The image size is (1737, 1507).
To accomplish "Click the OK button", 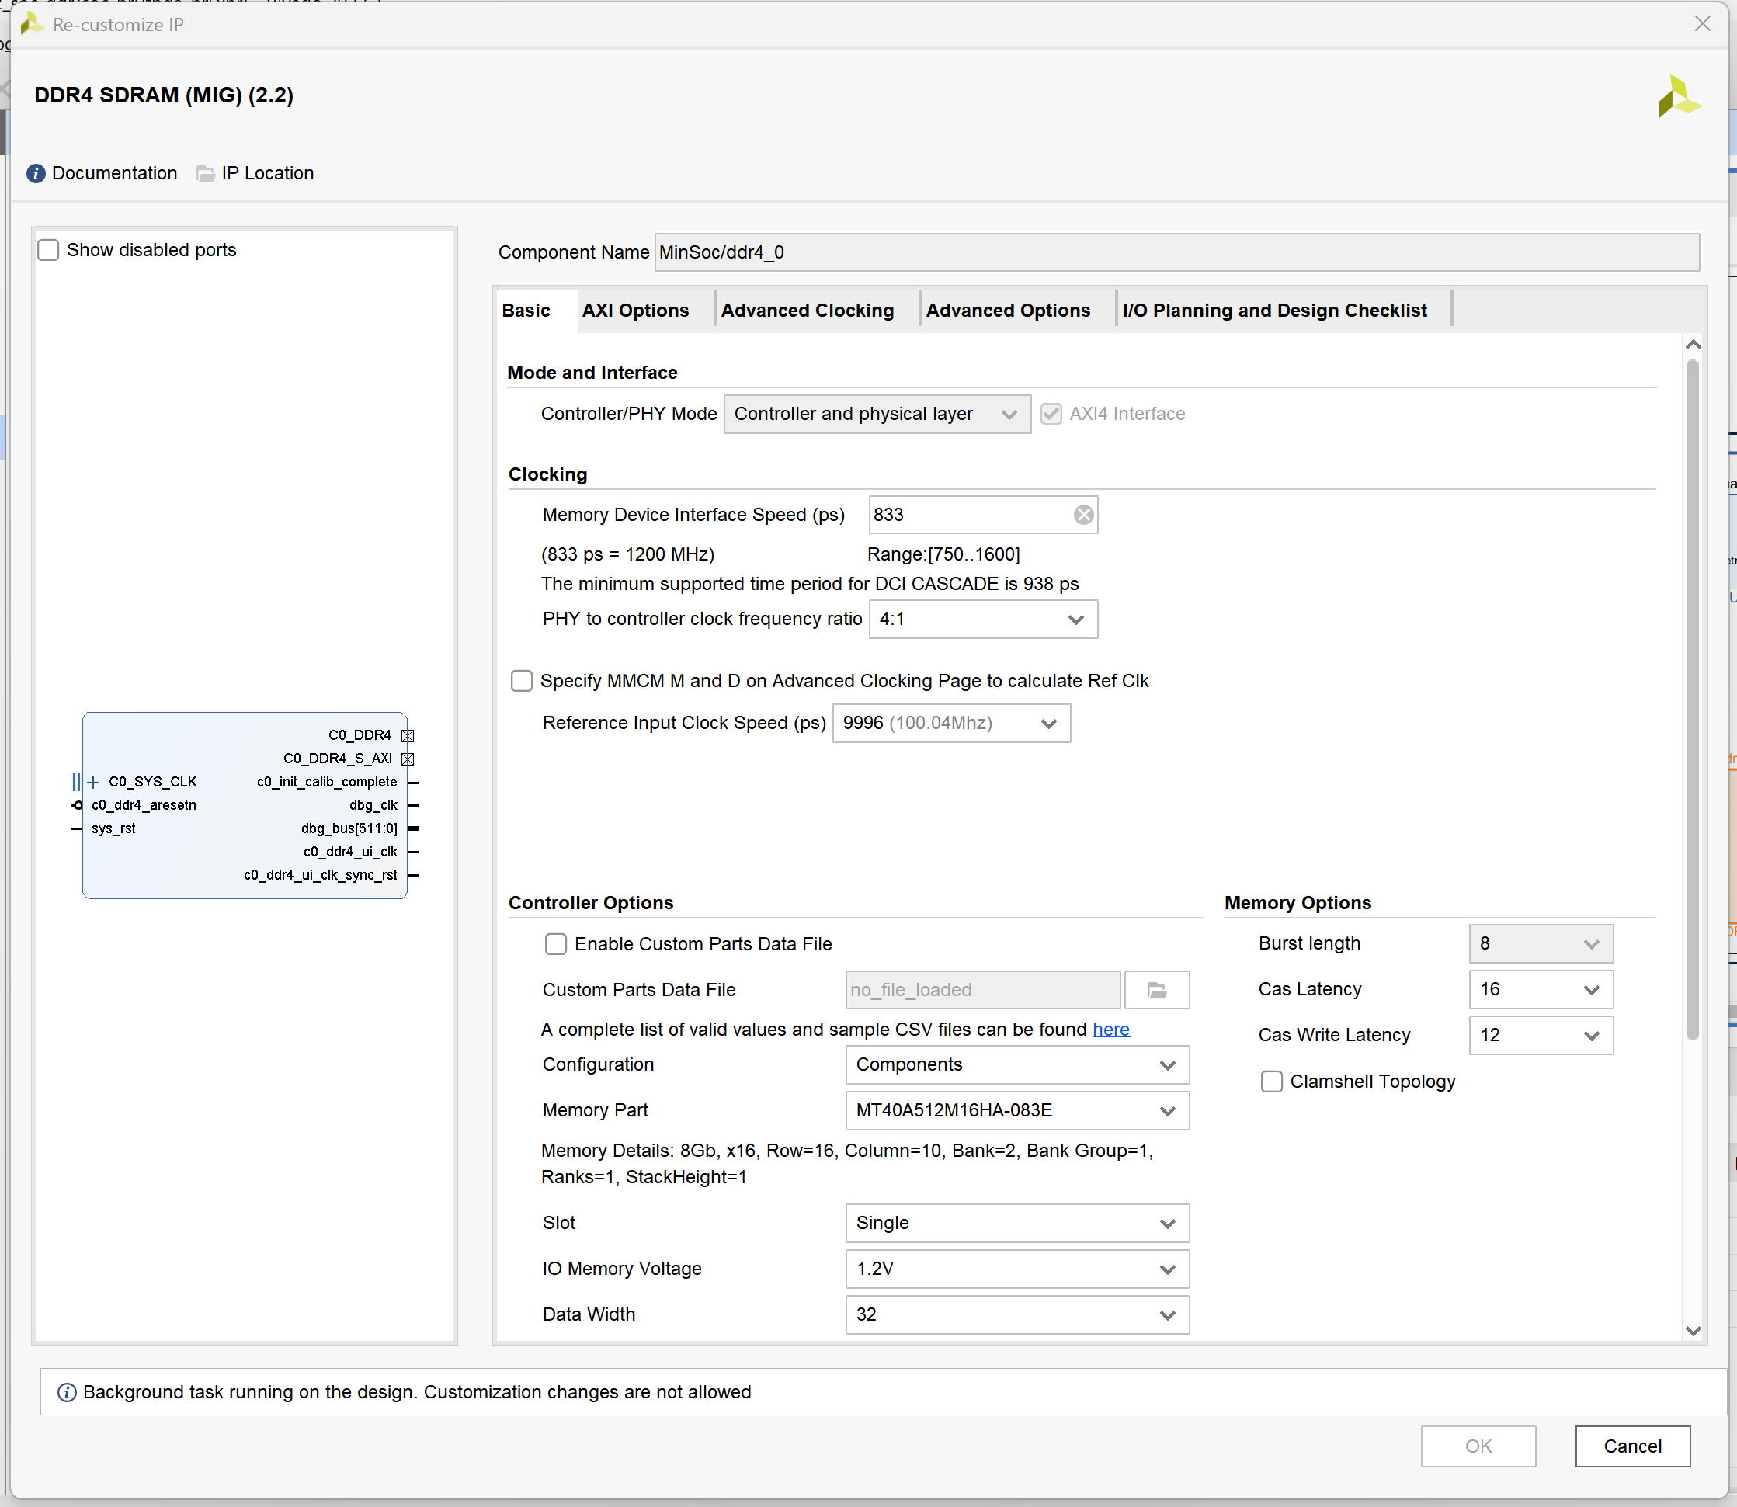I will click(1478, 1446).
